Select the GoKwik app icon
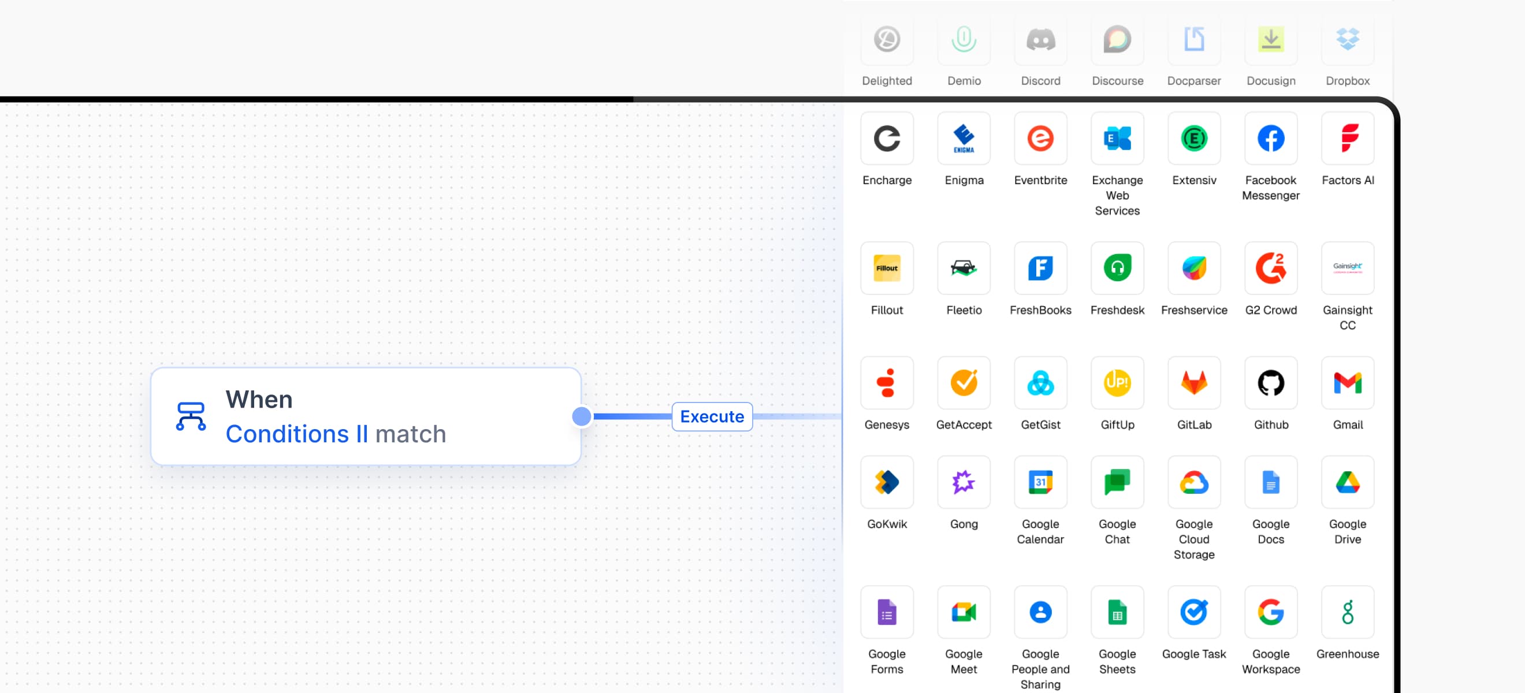This screenshot has height=693, width=1525. (886, 482)
